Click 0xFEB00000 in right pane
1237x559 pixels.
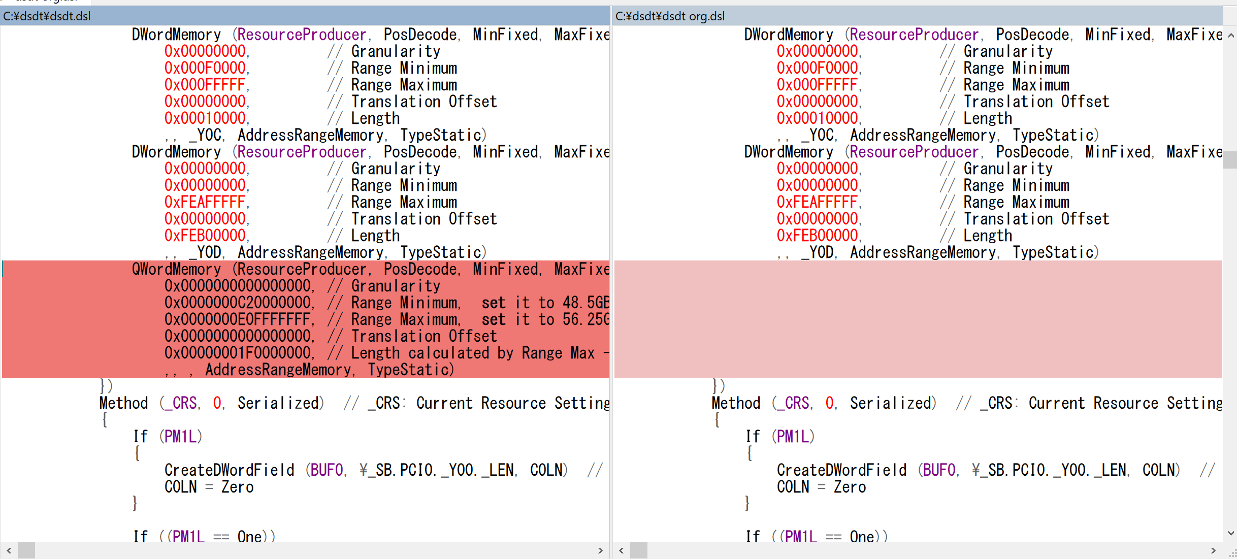tap(818, 236)
